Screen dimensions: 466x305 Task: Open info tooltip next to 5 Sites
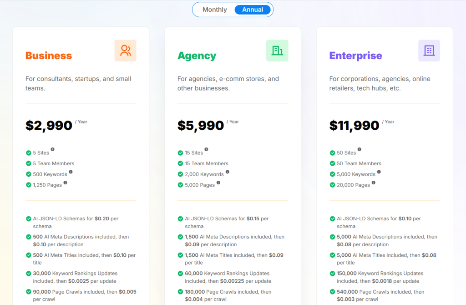[x=53, y=149]
